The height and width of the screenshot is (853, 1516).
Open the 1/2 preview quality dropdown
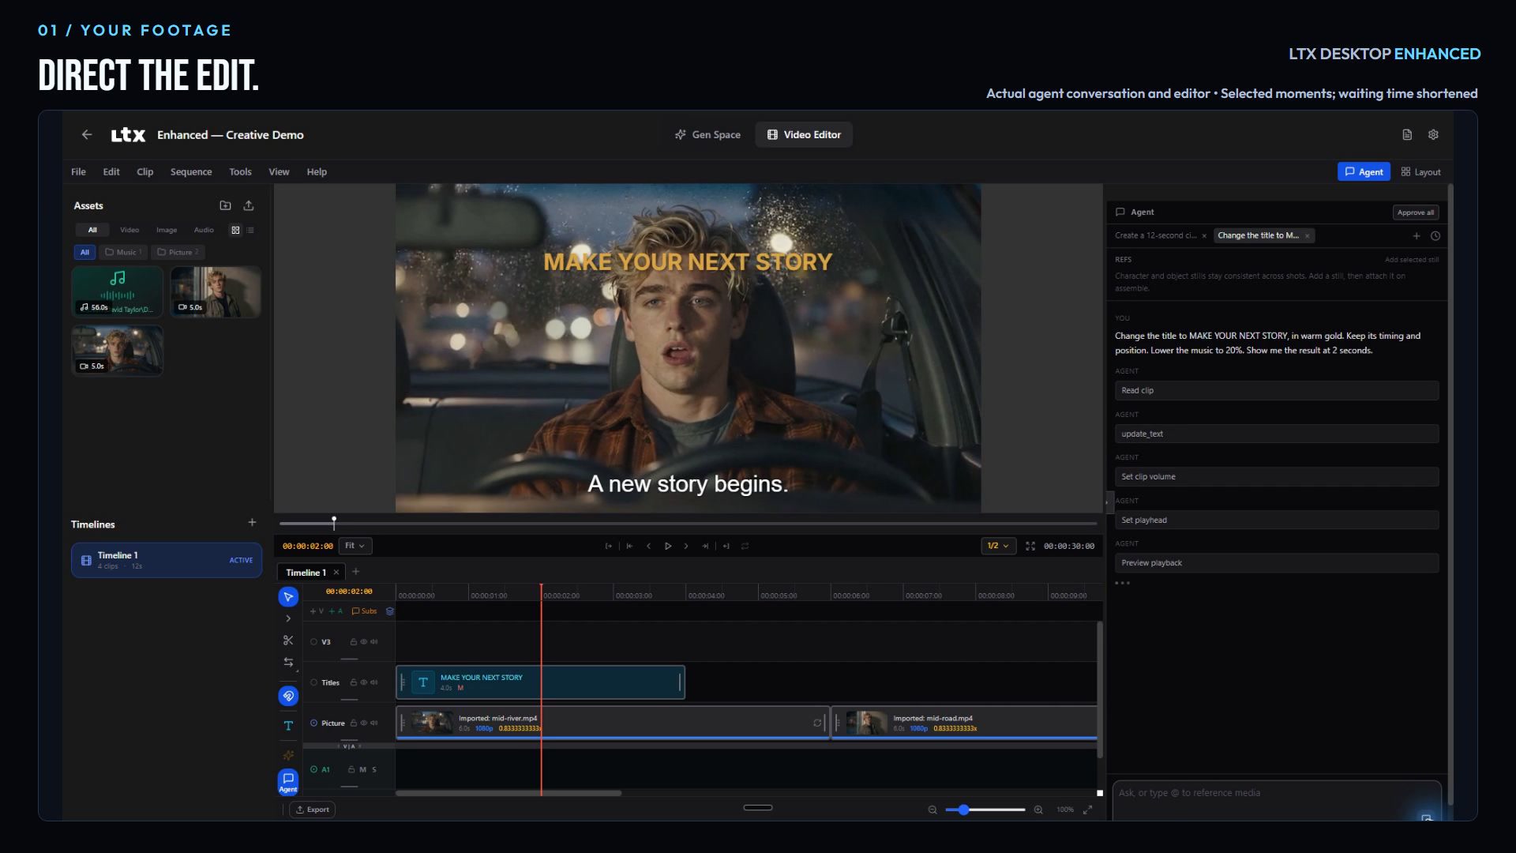(998, 546)
